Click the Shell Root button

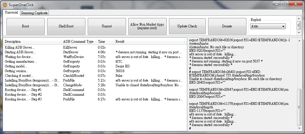pos(66,26)
